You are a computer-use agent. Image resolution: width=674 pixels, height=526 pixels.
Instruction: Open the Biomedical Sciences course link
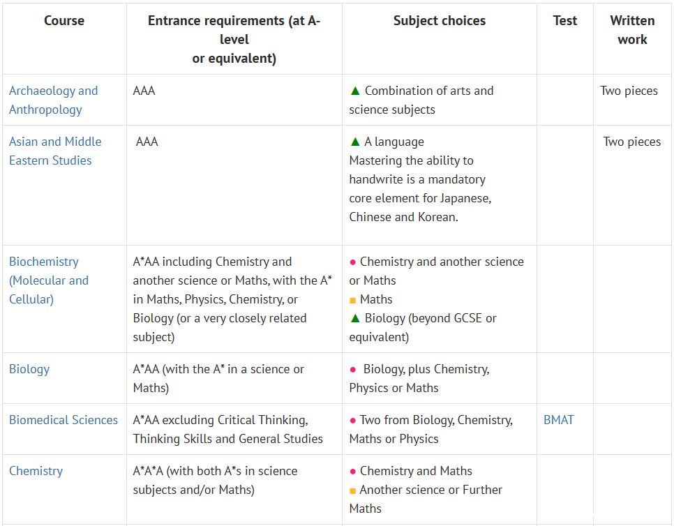63,420
